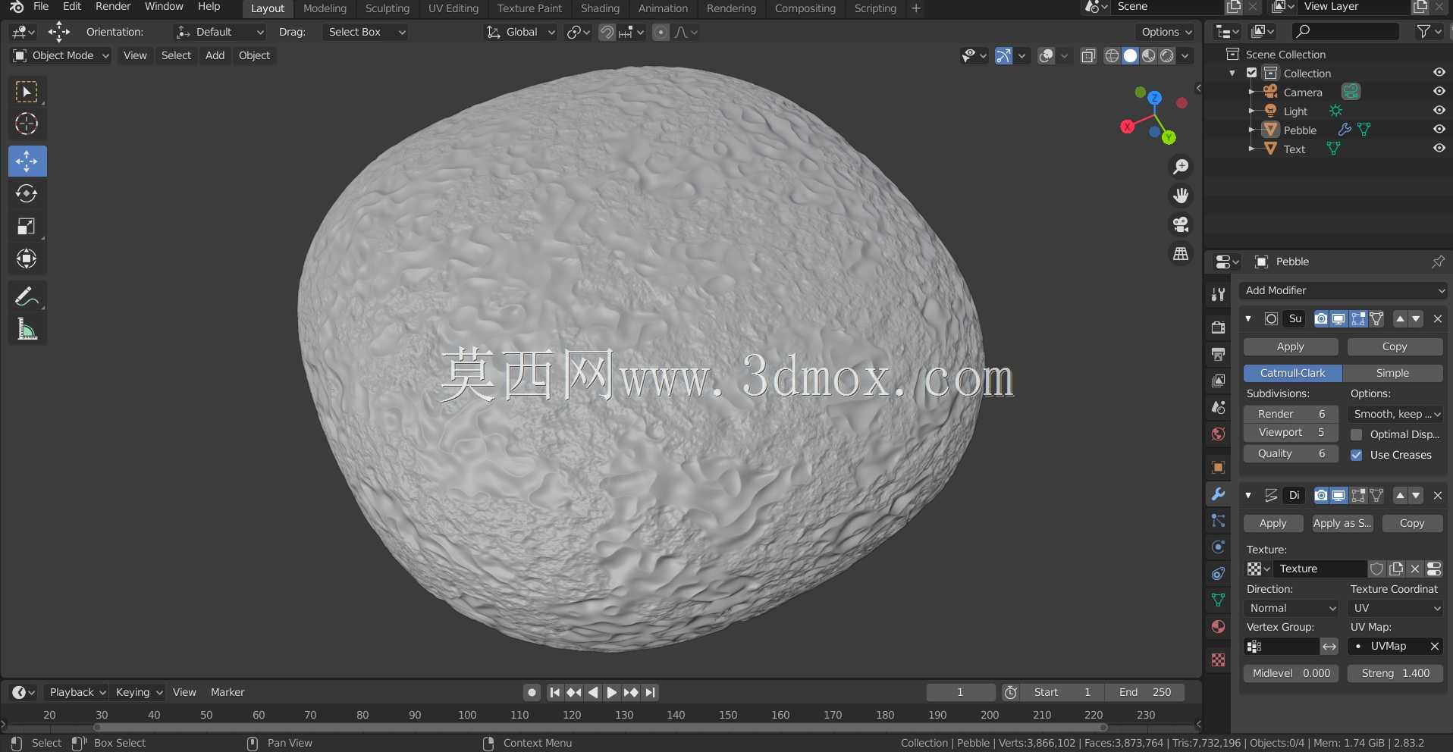Image resolution: width=1453 pixels, height=752 pixels.
Task: Open Direction Normal dropdown
Action: [1291, 608]
